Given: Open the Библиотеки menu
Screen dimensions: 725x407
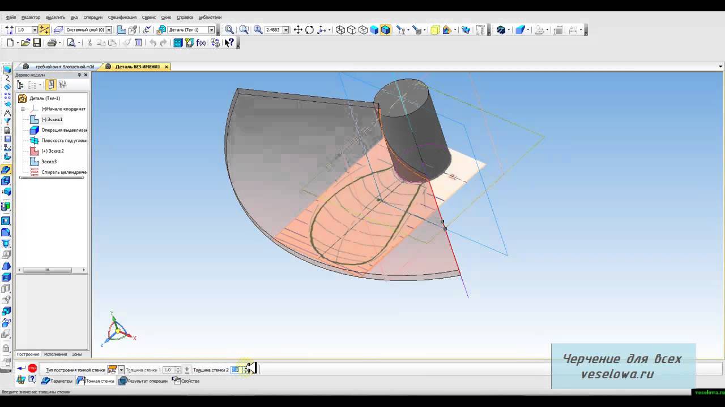Looking at the screenshot, I should point(210,18).
